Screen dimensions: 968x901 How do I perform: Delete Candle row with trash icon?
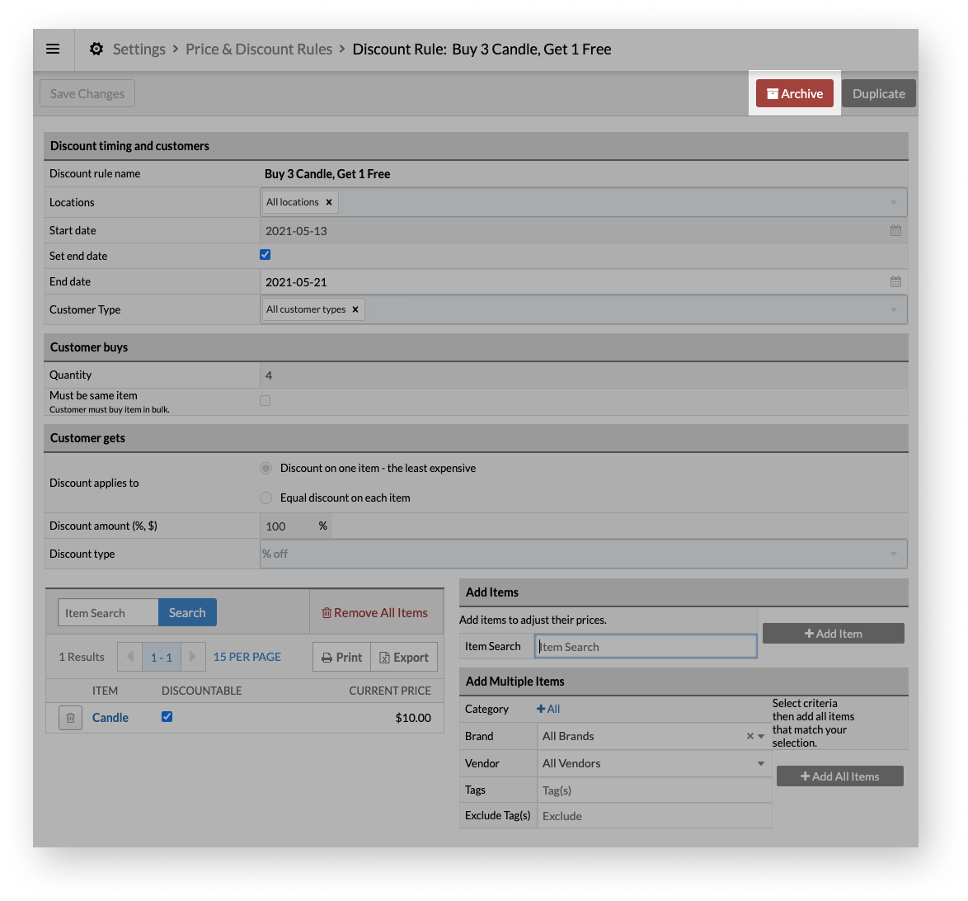[70, 718]
